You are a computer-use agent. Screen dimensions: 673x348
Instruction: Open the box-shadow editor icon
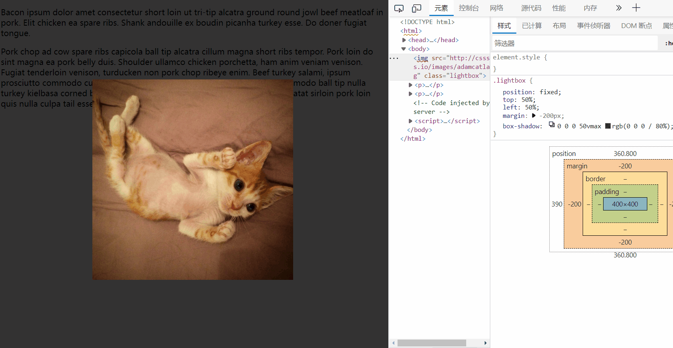click(x=552, y=125)
